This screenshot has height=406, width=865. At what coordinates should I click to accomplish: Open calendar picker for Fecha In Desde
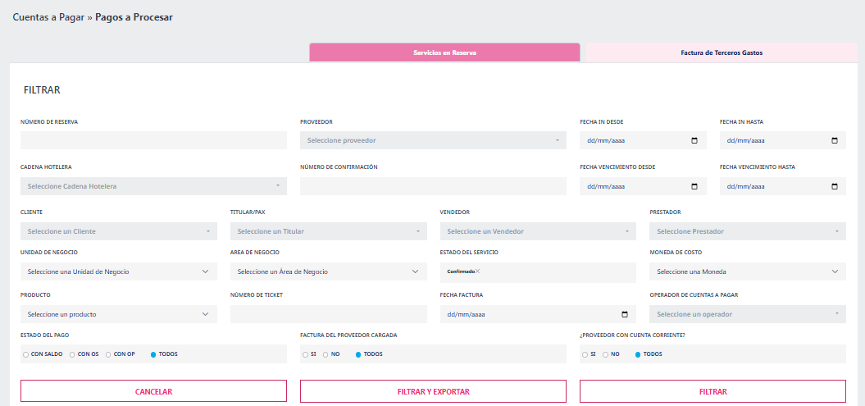(x=694, y=140)
